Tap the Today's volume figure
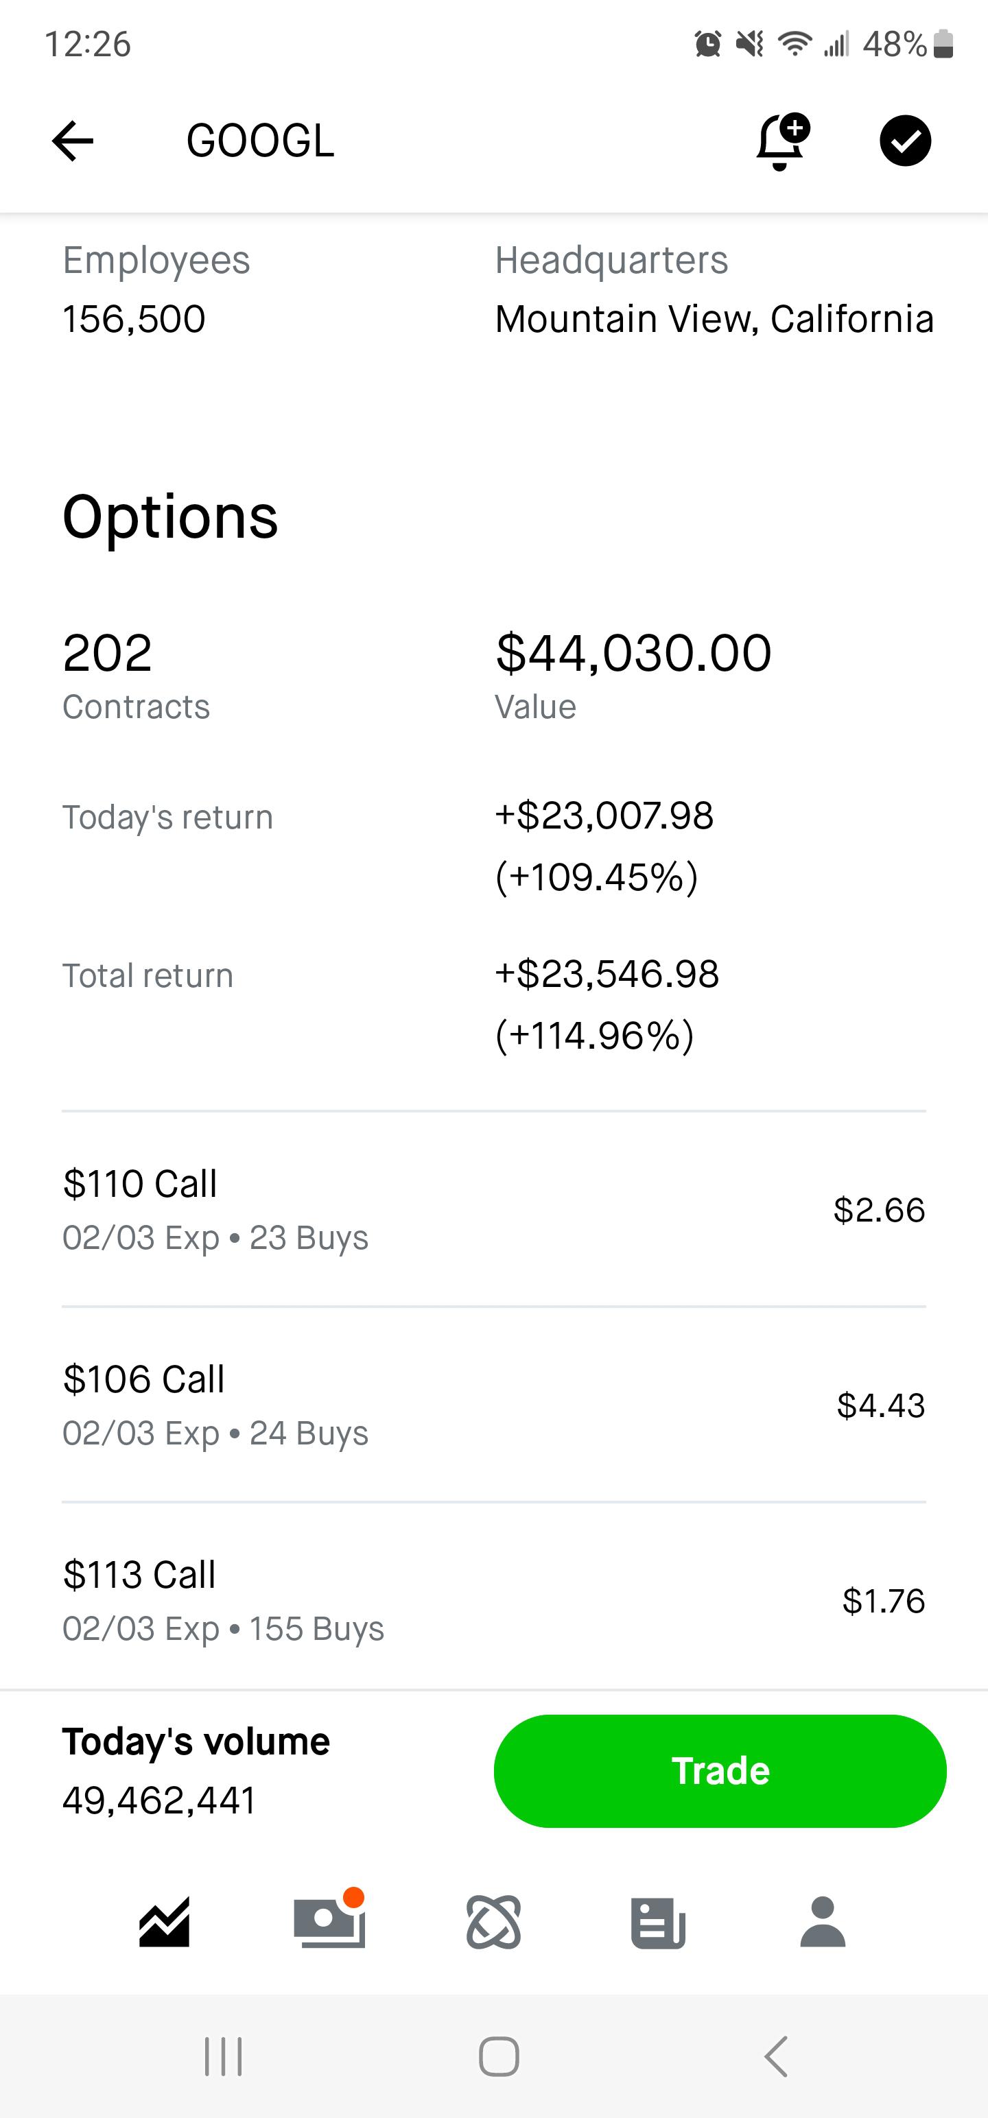This screenshot has width=988, height=2118. 158,1800
